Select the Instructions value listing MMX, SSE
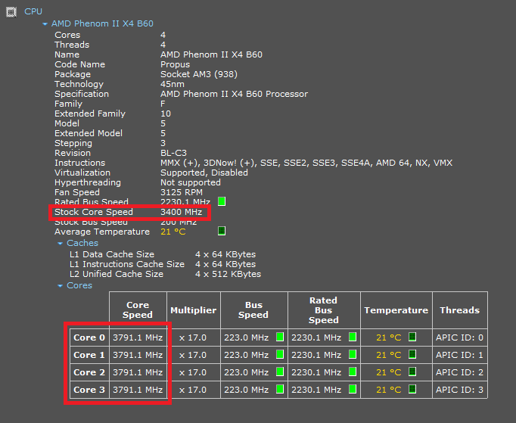 click(x=306, y=163)
